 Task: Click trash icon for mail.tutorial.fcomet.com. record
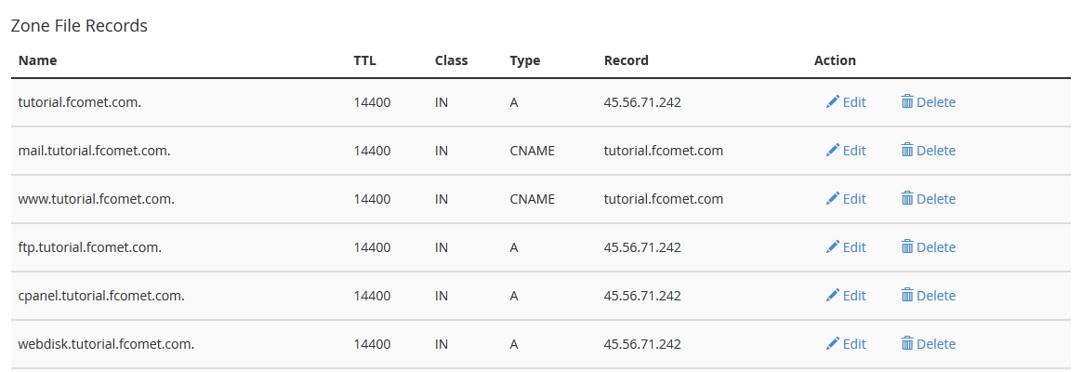907,151
